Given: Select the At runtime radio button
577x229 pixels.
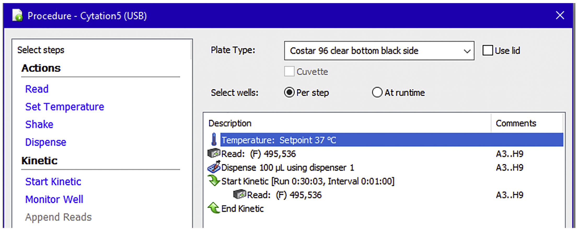Looking at the screenshot, I should 377,92.
